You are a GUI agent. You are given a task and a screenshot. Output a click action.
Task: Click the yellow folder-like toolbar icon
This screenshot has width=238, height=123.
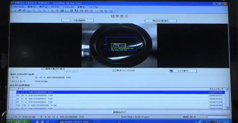click(101, 11)
